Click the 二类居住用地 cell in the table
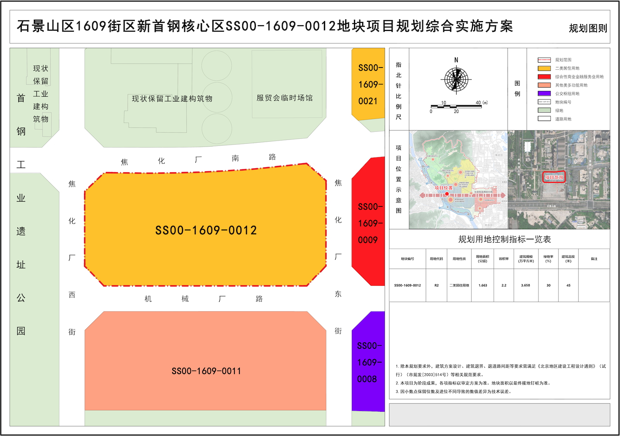Viewport: 620px width, 436px height. tap(459, 286)
